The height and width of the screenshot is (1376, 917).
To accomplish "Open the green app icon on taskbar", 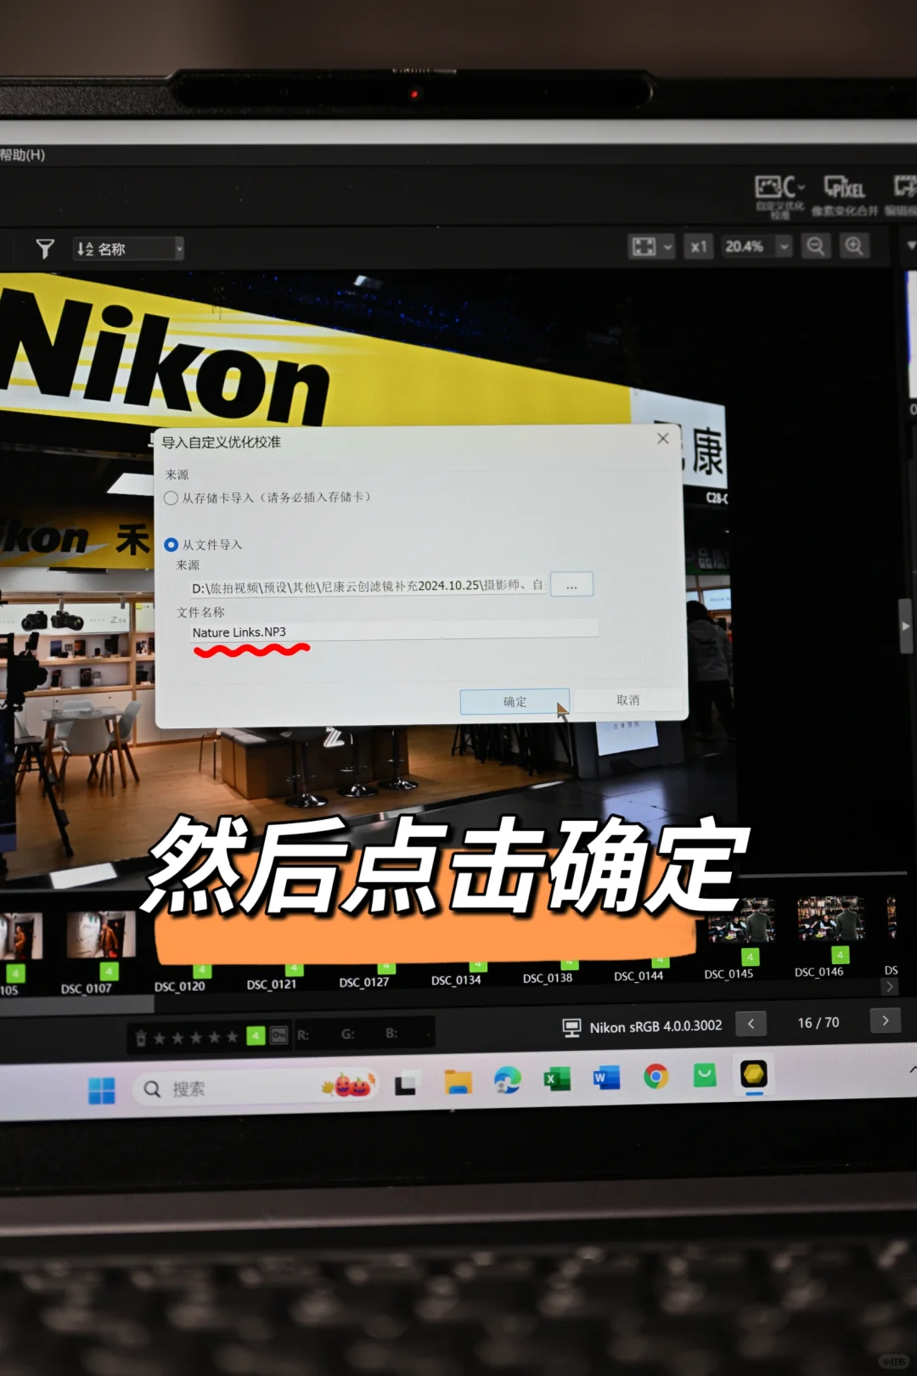I will (705, 1076).
